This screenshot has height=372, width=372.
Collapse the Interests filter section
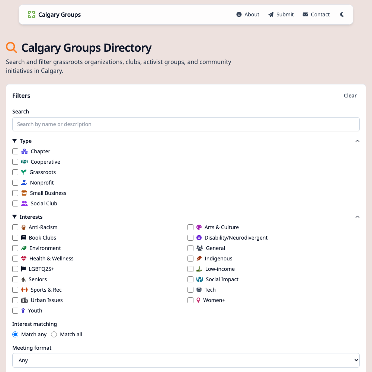click(357, 217)
